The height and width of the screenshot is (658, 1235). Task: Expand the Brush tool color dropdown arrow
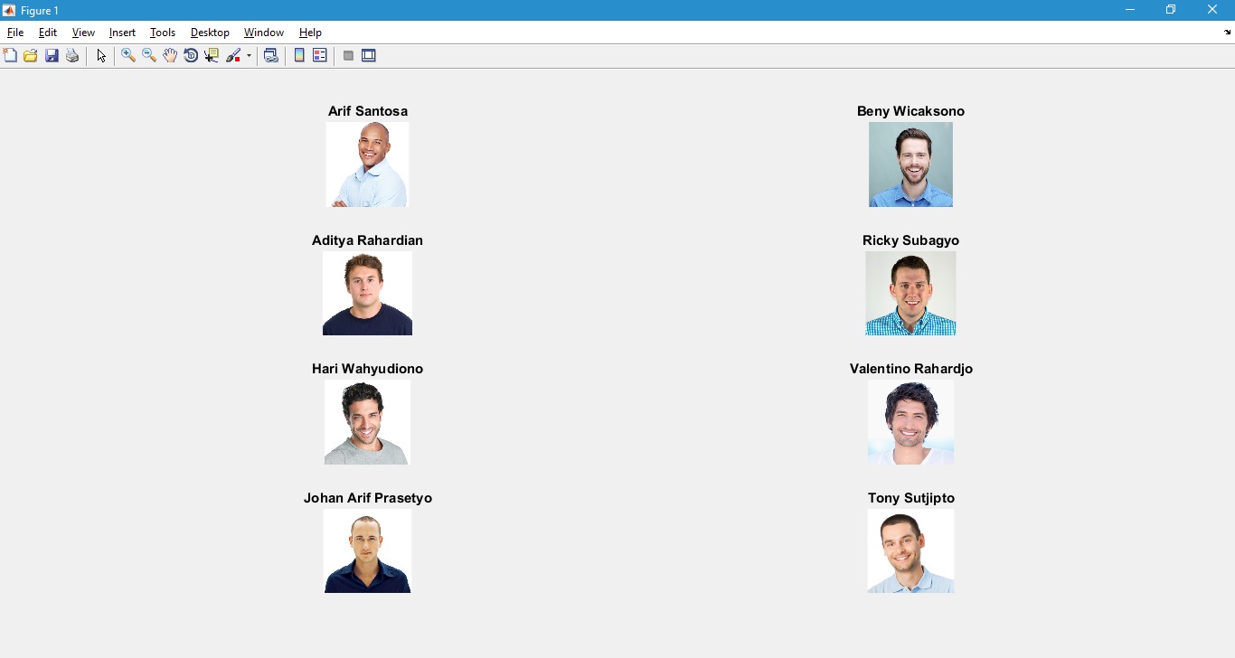click(249, 56)
